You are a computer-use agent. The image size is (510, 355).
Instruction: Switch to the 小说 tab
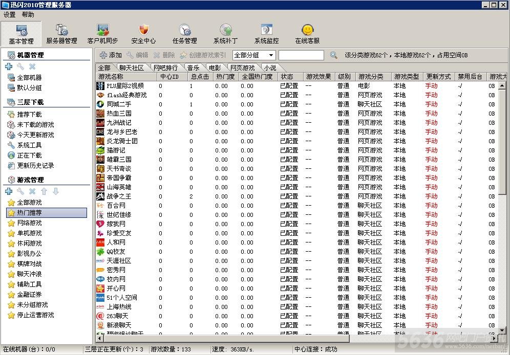click(x=270, y=68)
